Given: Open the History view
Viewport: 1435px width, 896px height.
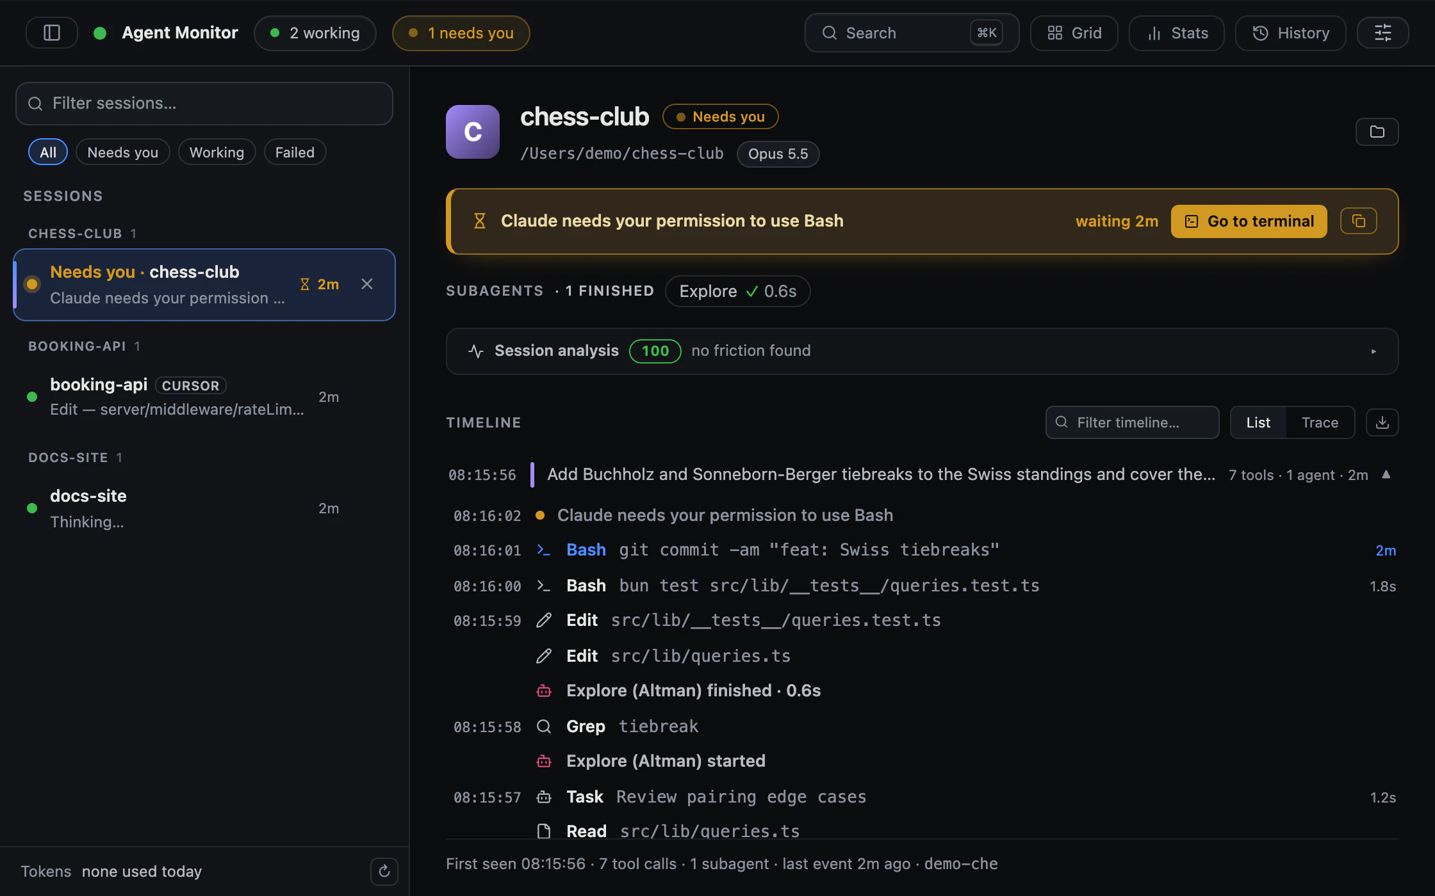Looking at the screenshot, I should point(1291,33).
